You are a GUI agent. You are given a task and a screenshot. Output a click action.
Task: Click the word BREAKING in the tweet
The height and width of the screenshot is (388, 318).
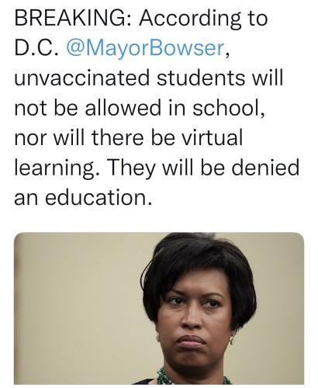click(x=70, y=18)
